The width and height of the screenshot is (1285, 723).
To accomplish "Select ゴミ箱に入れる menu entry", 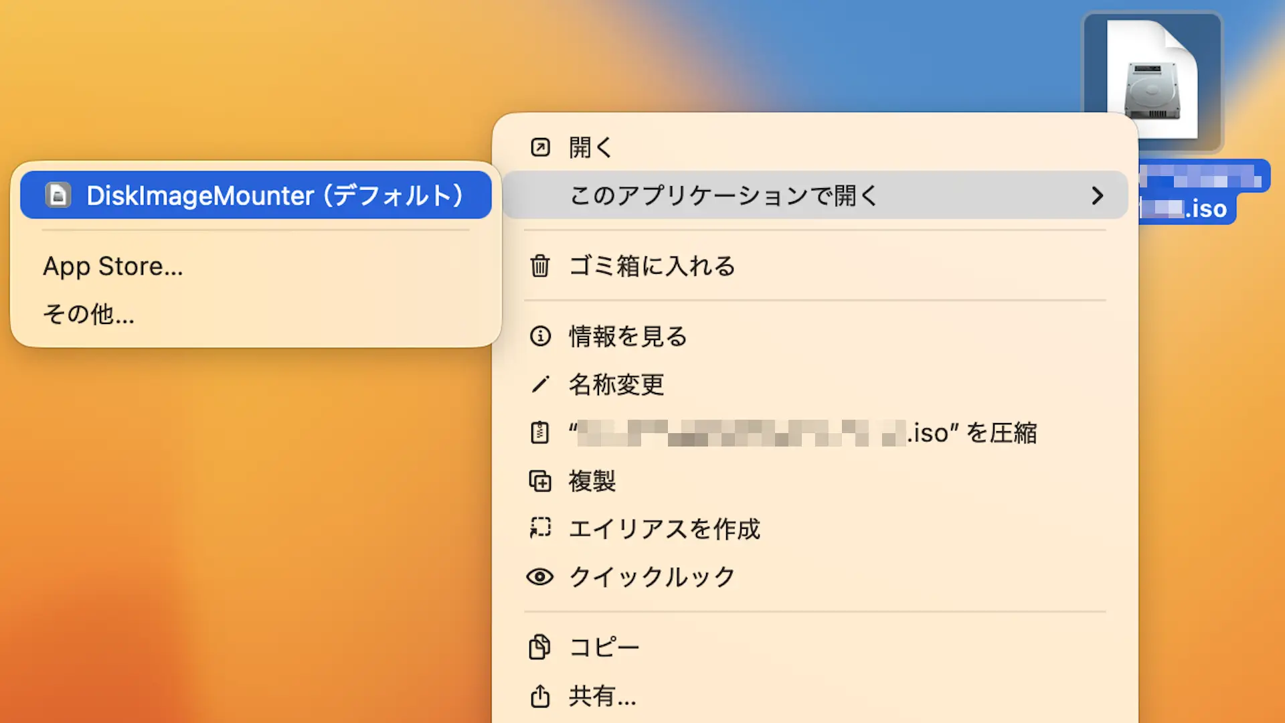I will pos(652,266).
